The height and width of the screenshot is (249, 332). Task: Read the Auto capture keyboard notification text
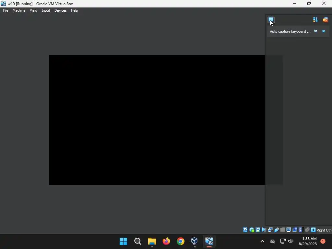290,31
